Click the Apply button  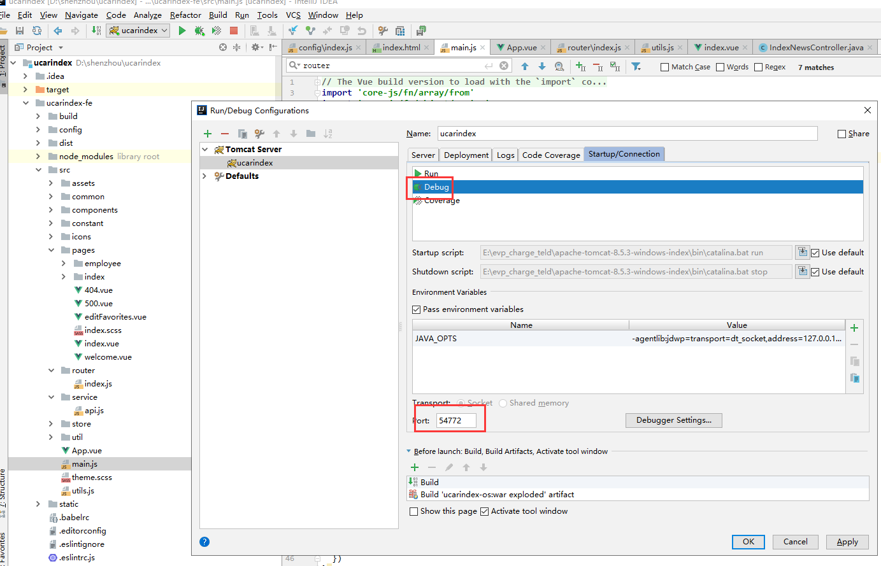coord(847,542)
